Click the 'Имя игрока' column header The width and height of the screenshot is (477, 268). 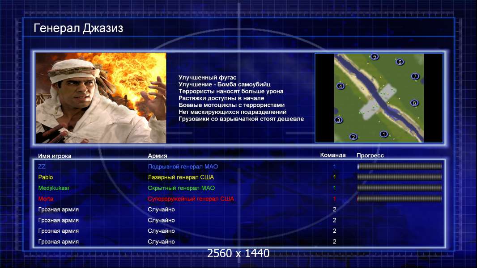coord(55,156)
